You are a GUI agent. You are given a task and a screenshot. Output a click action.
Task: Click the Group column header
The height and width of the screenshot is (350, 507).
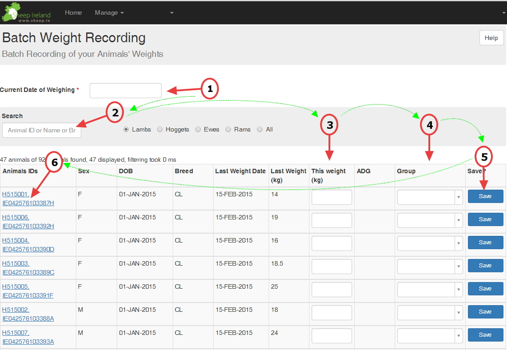pos(406,171)
